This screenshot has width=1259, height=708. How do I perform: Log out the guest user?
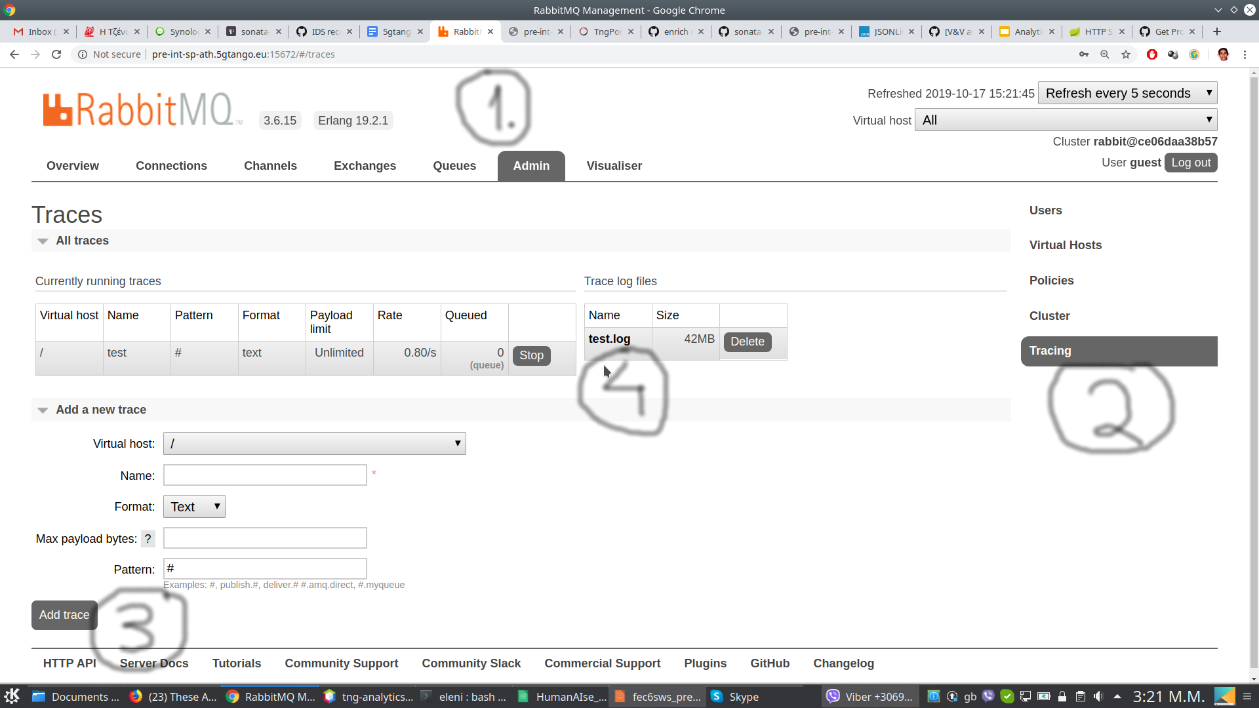click(1191, 163)
